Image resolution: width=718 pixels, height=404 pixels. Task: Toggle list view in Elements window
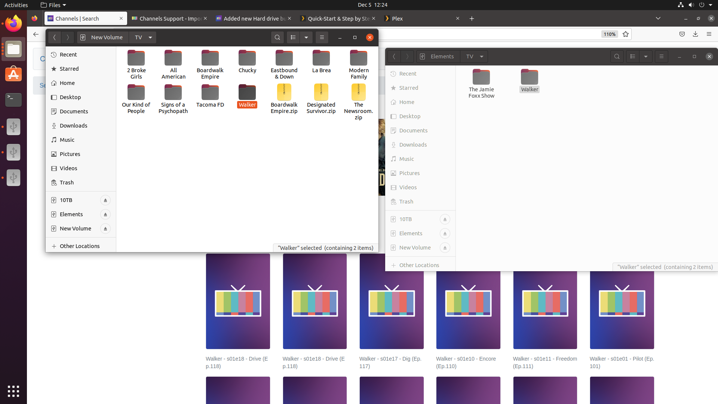633,56
